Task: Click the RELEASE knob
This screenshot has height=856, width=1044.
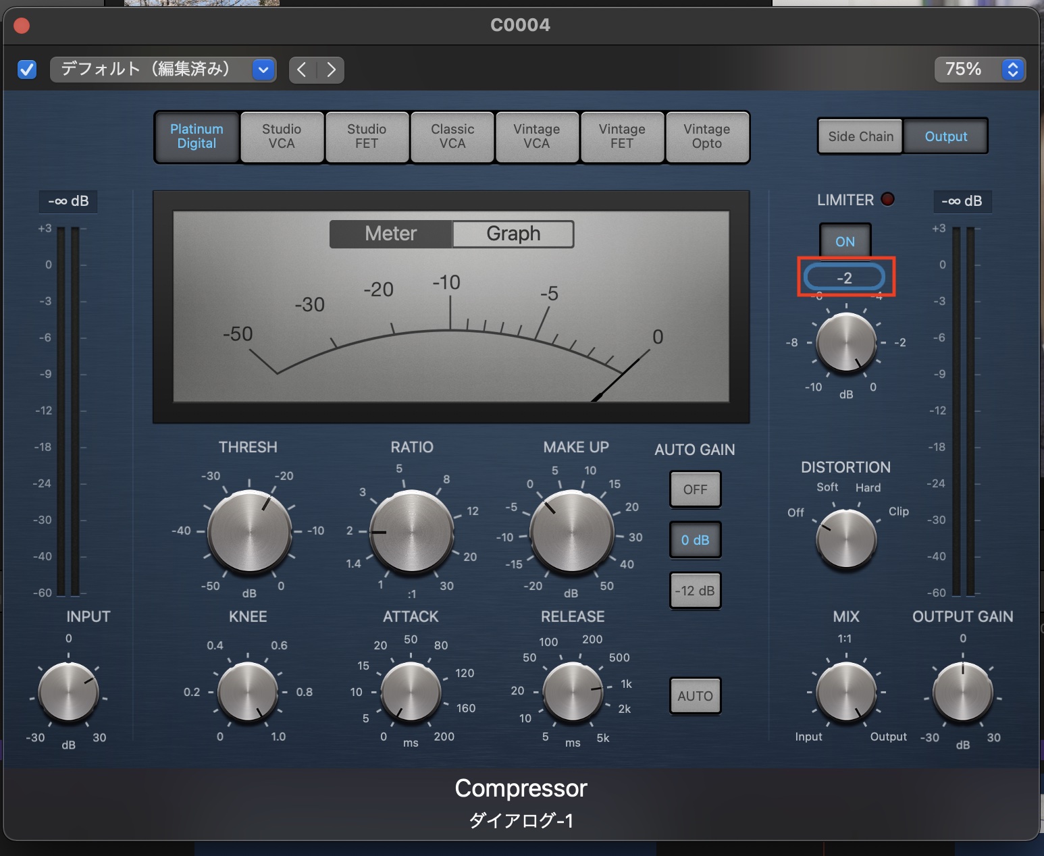Action: (573, 692)
